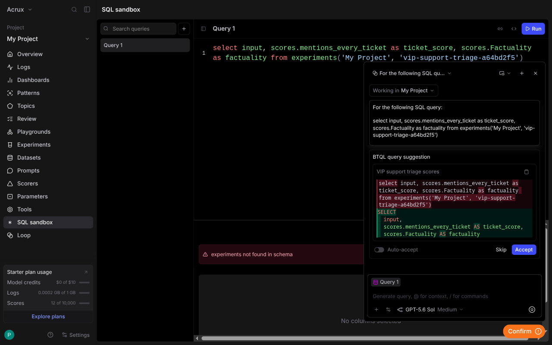Open the search icon in sidebar header
552x345 pixels.
point(74,9)
